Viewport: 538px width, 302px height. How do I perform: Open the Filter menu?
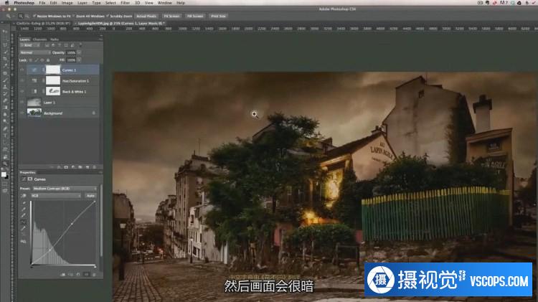(126, 3)
